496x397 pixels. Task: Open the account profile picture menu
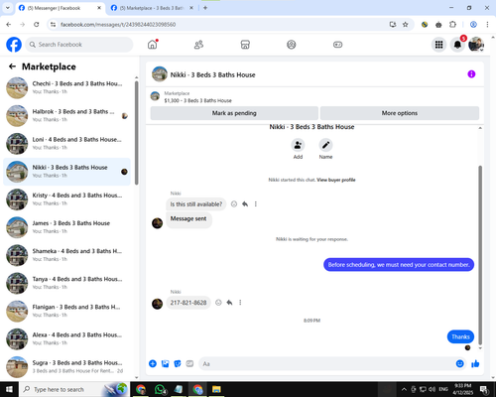point(476,45)
